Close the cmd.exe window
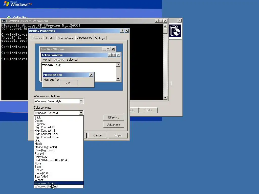The width and height of the screenshot is (259, 194). 165,21
